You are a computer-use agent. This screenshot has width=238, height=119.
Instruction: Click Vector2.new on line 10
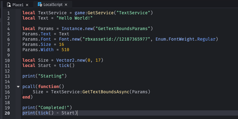click(71, 60)
